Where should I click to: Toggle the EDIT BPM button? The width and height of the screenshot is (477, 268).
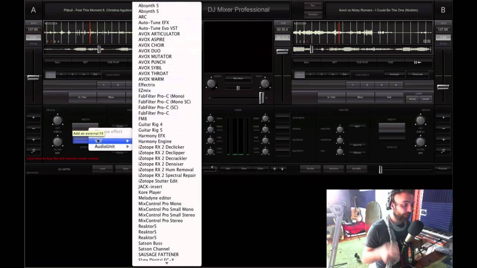(x=282, y=150)
